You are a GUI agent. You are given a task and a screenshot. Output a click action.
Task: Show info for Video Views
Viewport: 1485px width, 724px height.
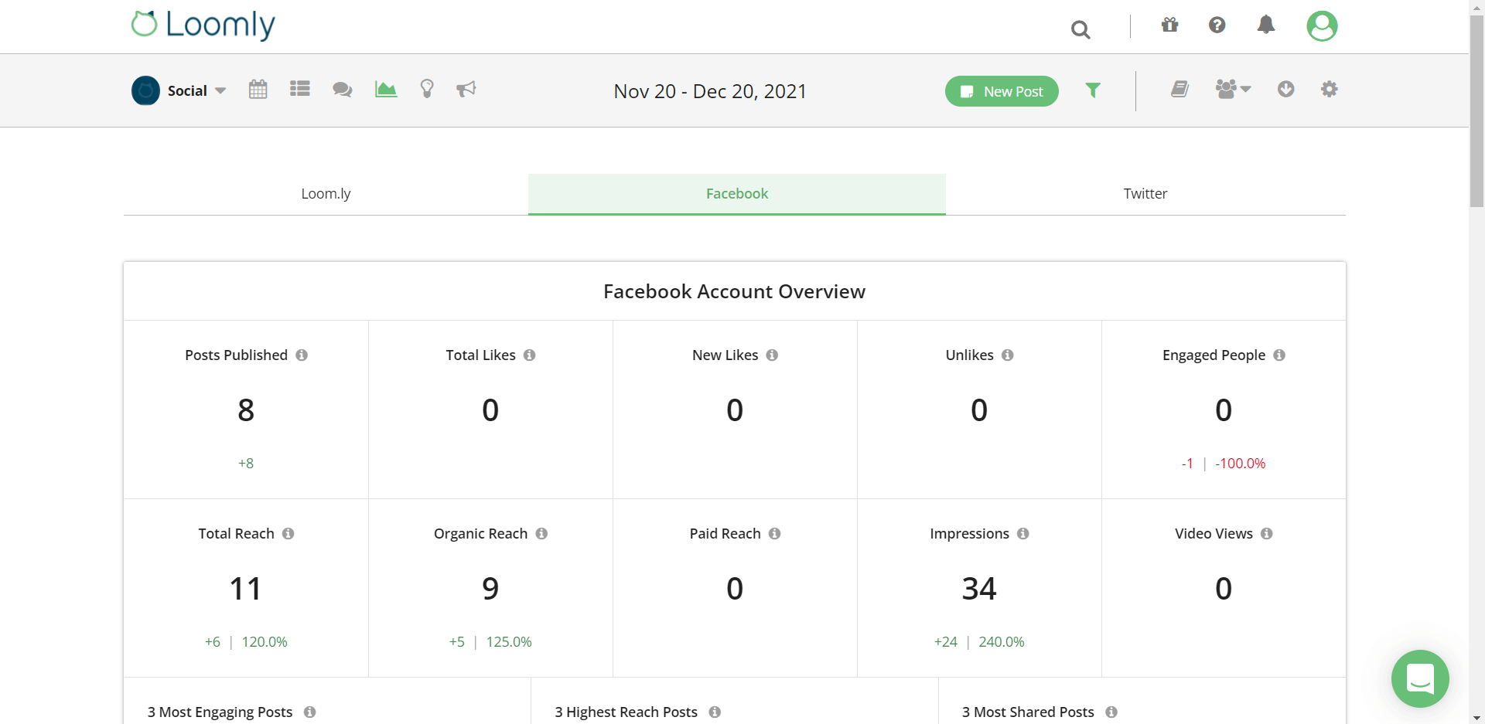coord(1266,533)
